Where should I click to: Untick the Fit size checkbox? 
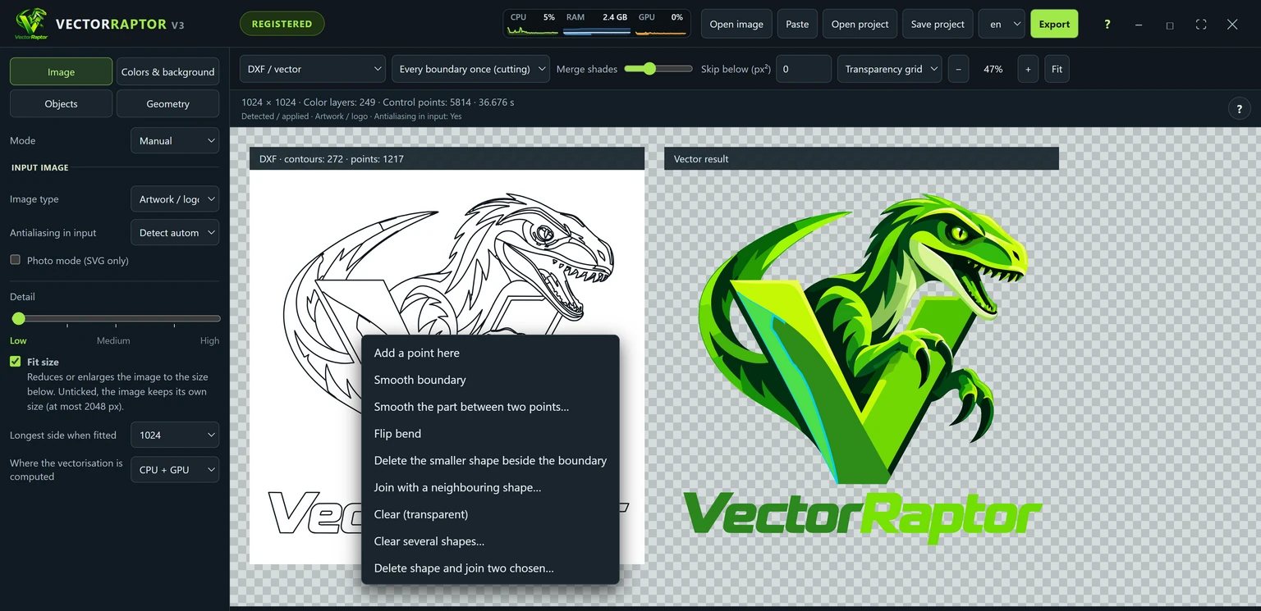pyautogui.click(x=15, y=362)
